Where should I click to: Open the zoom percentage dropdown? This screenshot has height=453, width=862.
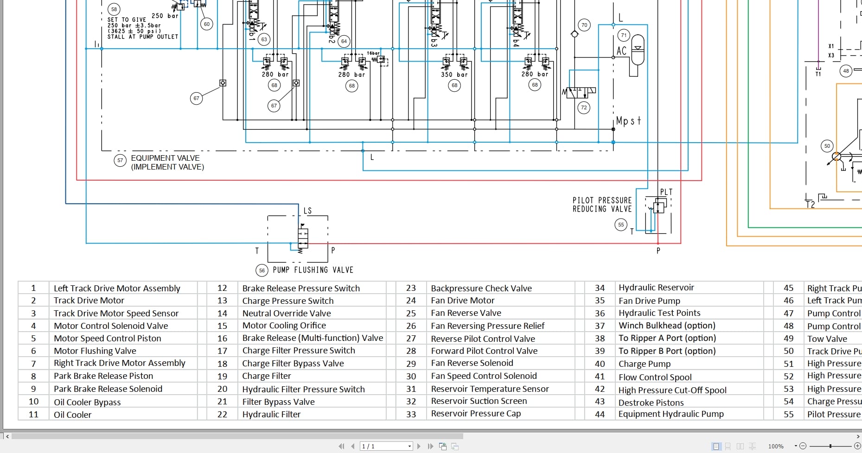(x=796, y=445)
